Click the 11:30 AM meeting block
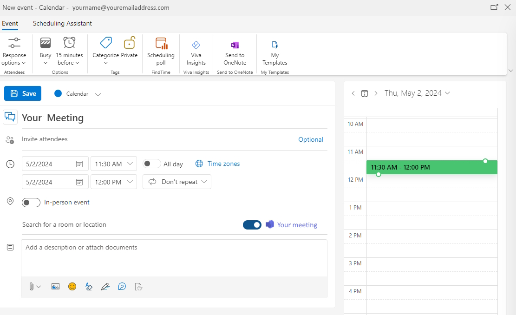 [431, 167]
